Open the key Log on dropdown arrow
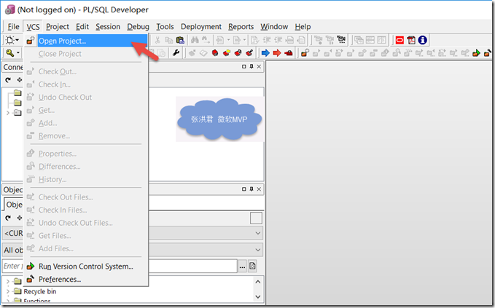495x308 pixels. point(18,53)
